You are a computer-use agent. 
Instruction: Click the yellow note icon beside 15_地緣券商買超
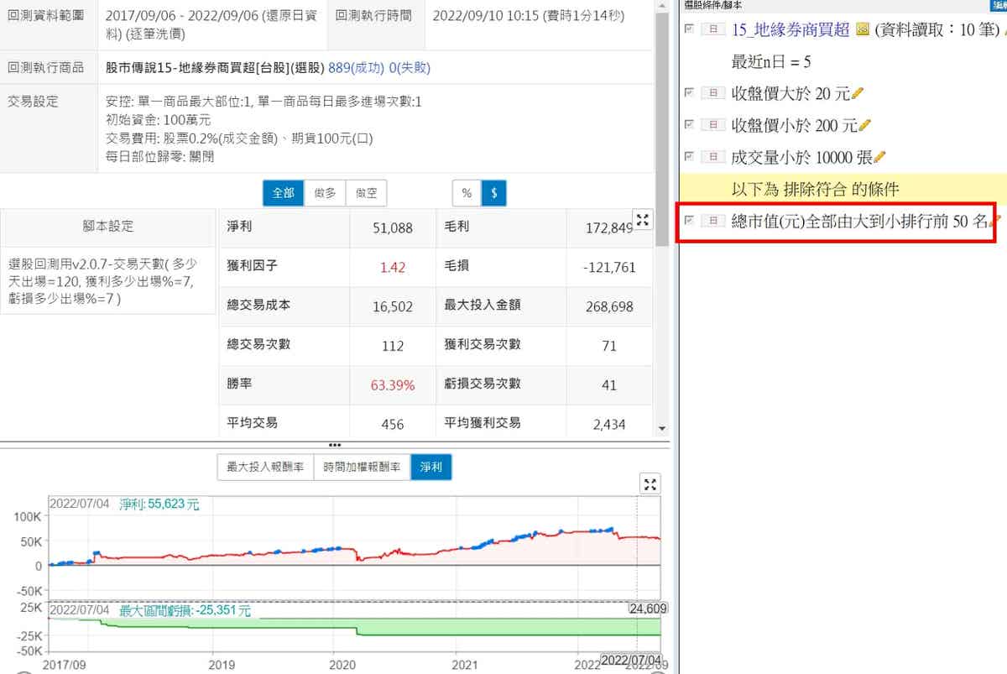pos(862,30)
